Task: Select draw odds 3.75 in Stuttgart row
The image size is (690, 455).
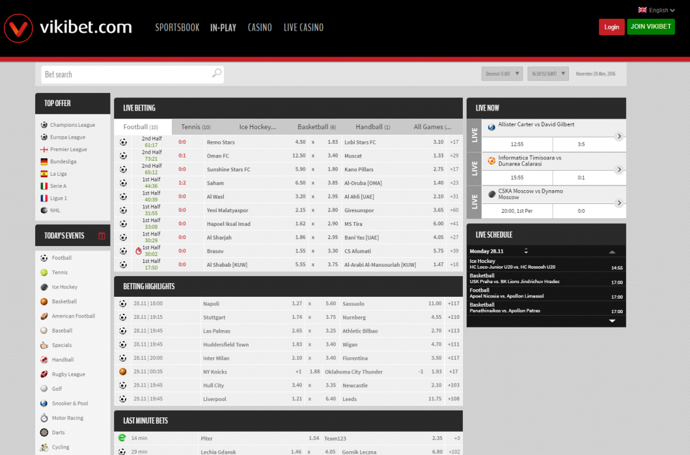Action: point(331,317)
